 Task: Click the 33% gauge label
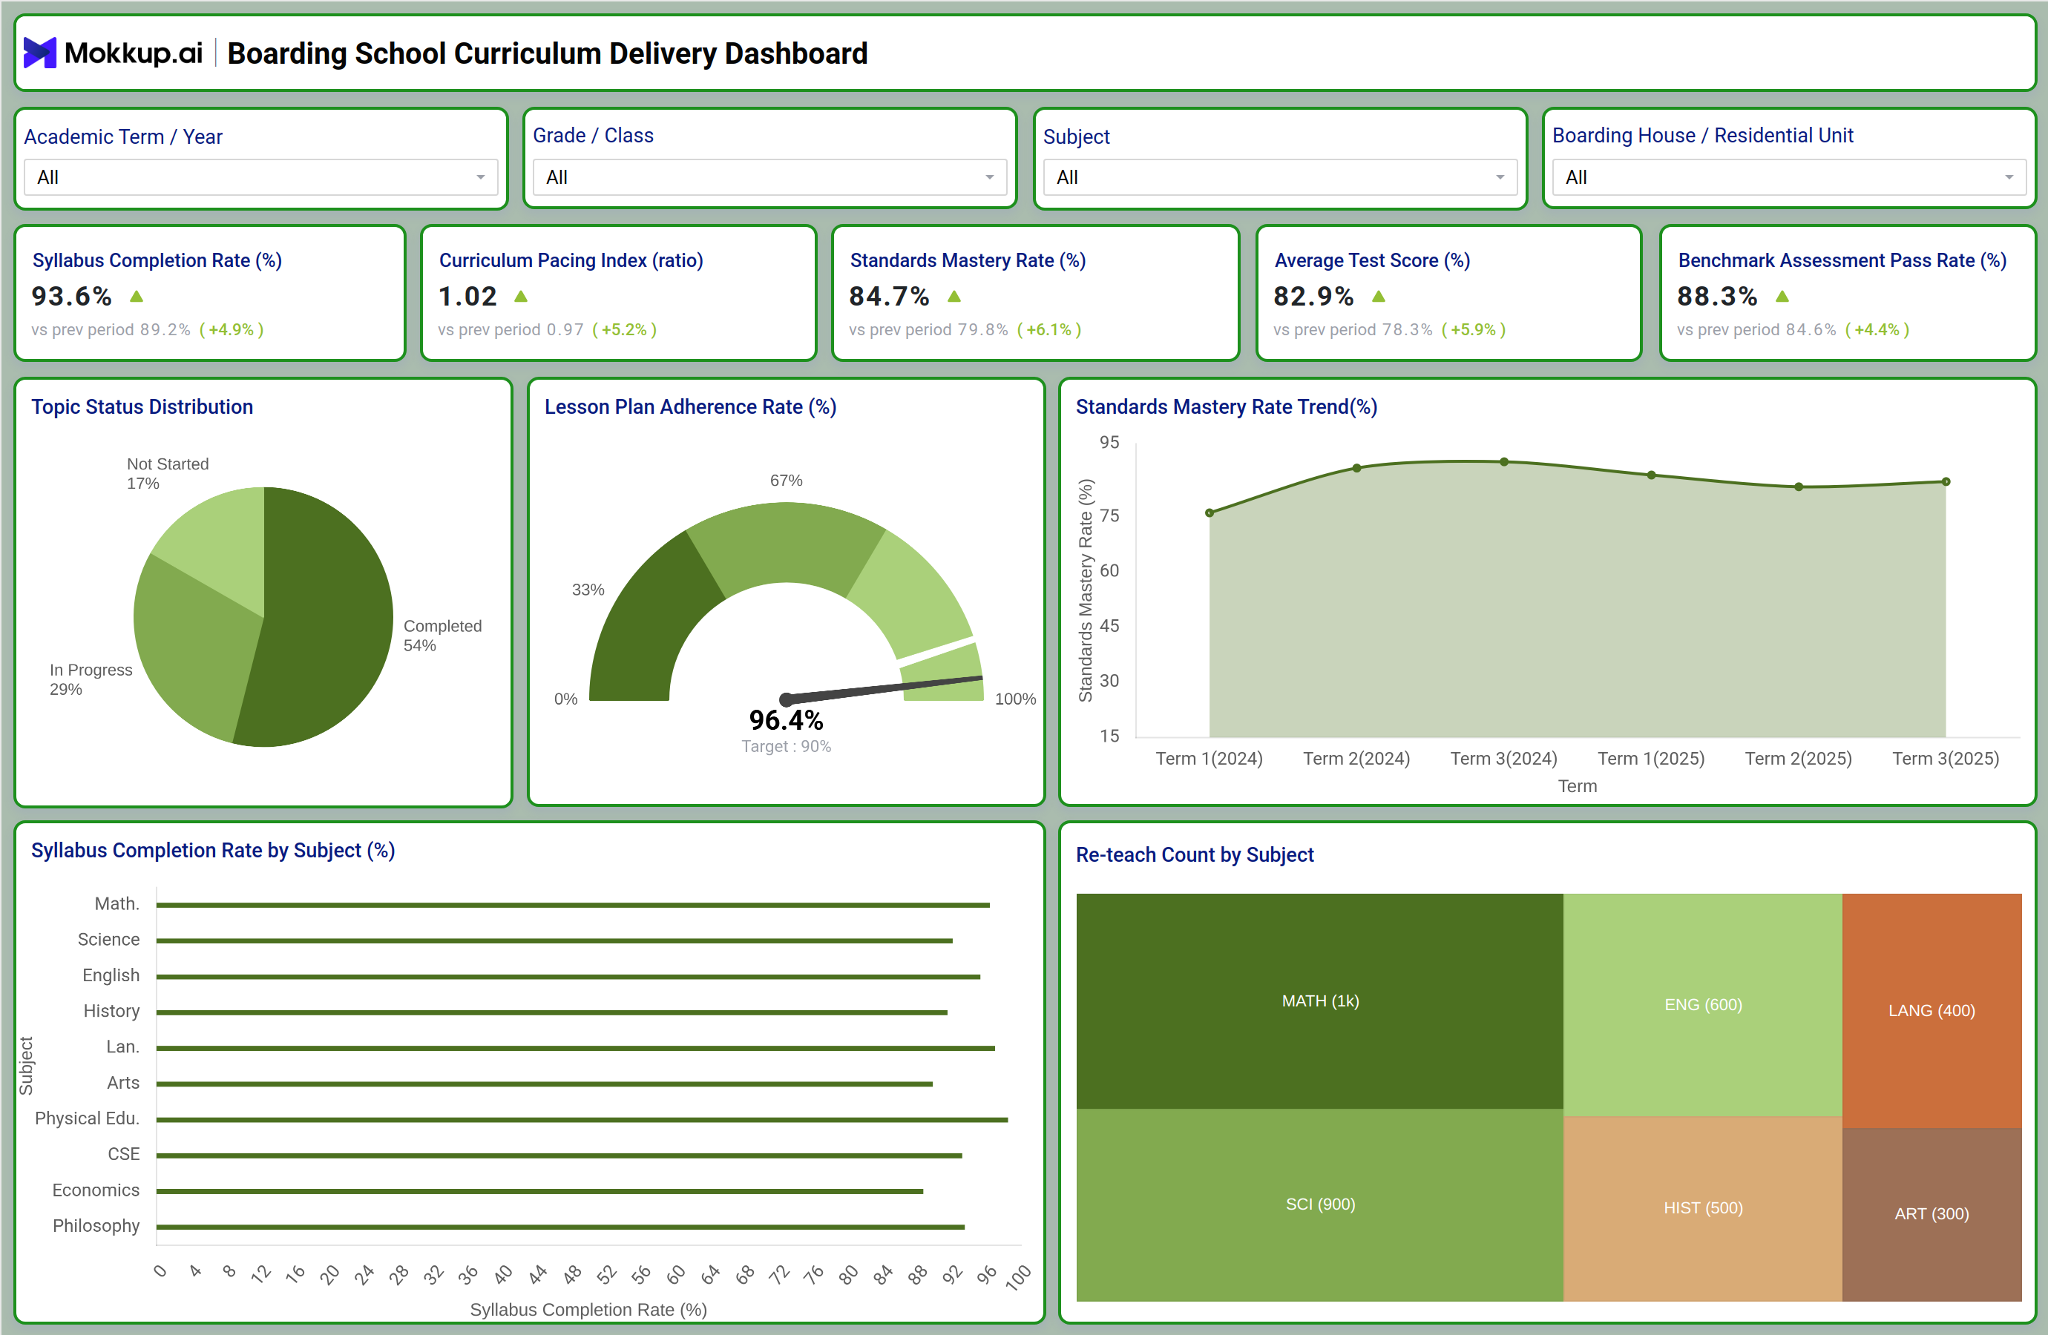coord(588,589)
